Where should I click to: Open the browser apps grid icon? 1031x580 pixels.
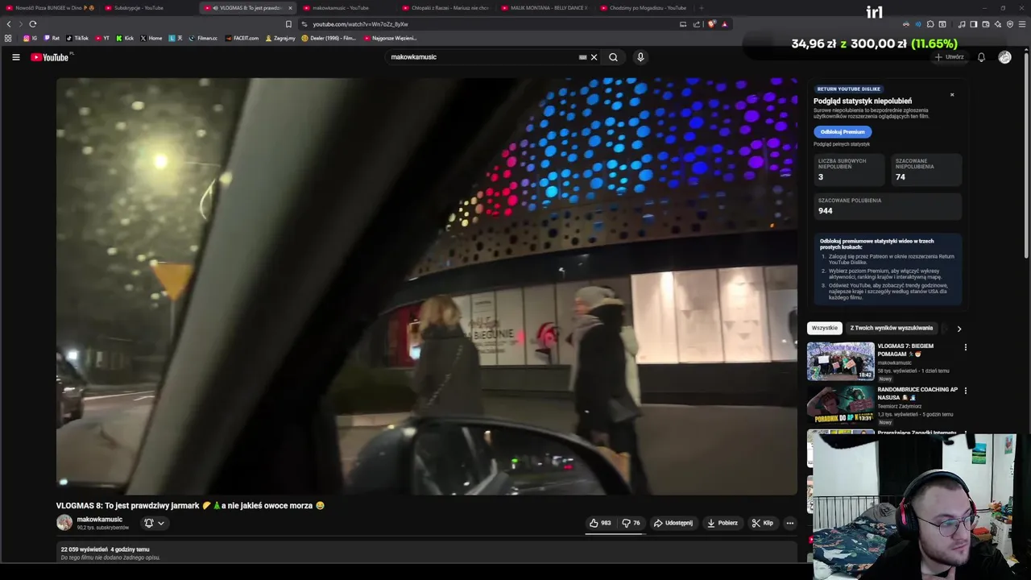tap(8, 38)
